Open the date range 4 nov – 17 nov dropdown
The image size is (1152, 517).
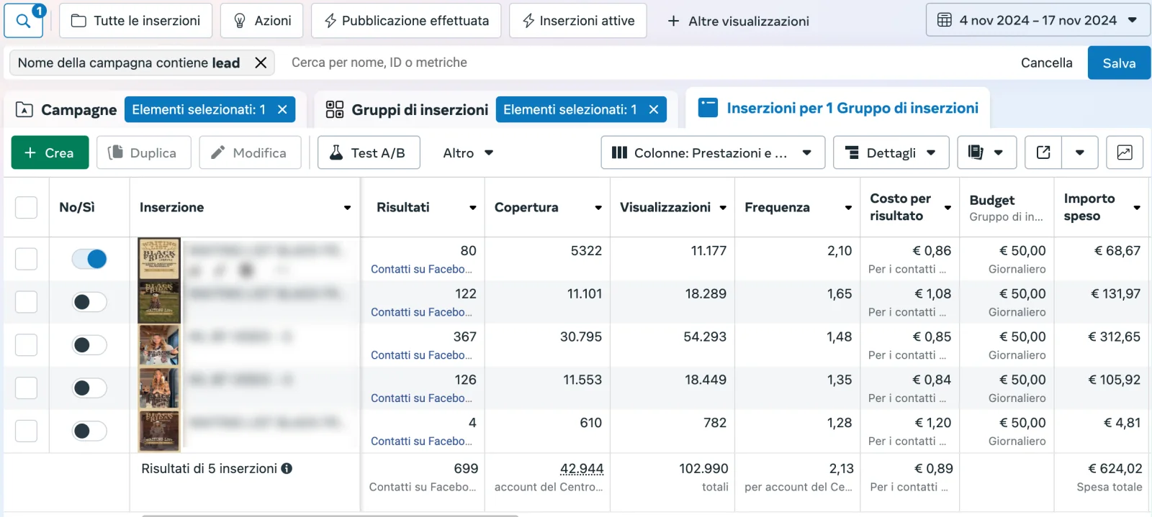click(x=1038, y=20)
